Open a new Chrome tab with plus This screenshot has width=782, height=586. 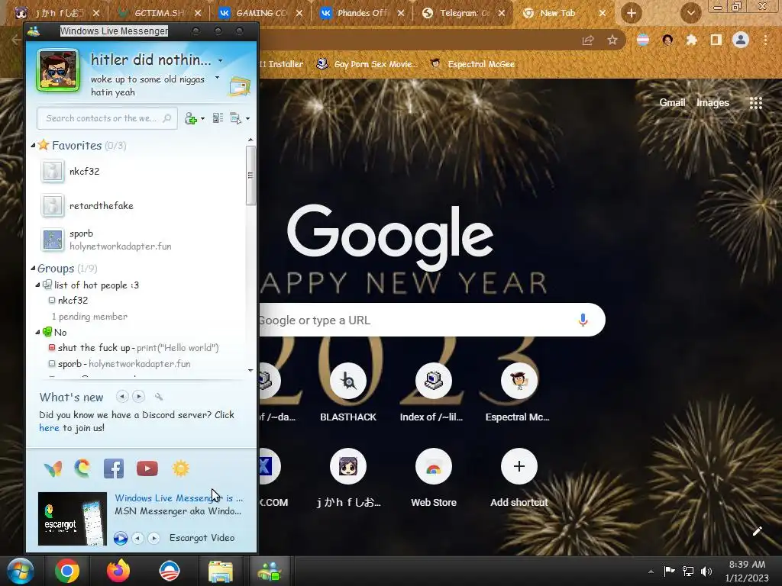coord(632,13)
